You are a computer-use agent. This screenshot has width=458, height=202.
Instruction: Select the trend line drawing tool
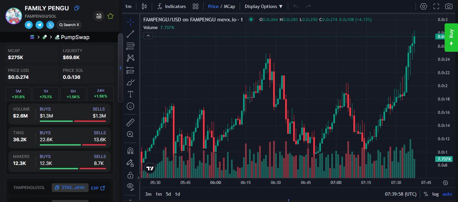pyautogui.click(x=131, y=34)
